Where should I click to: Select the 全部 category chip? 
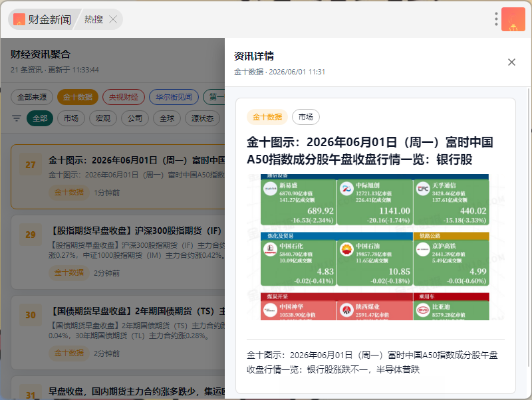(x=40, y=118)
